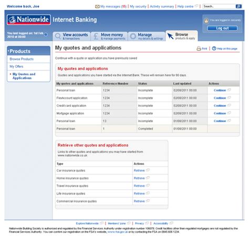Open the Move money tab
This screenshot has width=249, height=240.
tap(109, 36)
